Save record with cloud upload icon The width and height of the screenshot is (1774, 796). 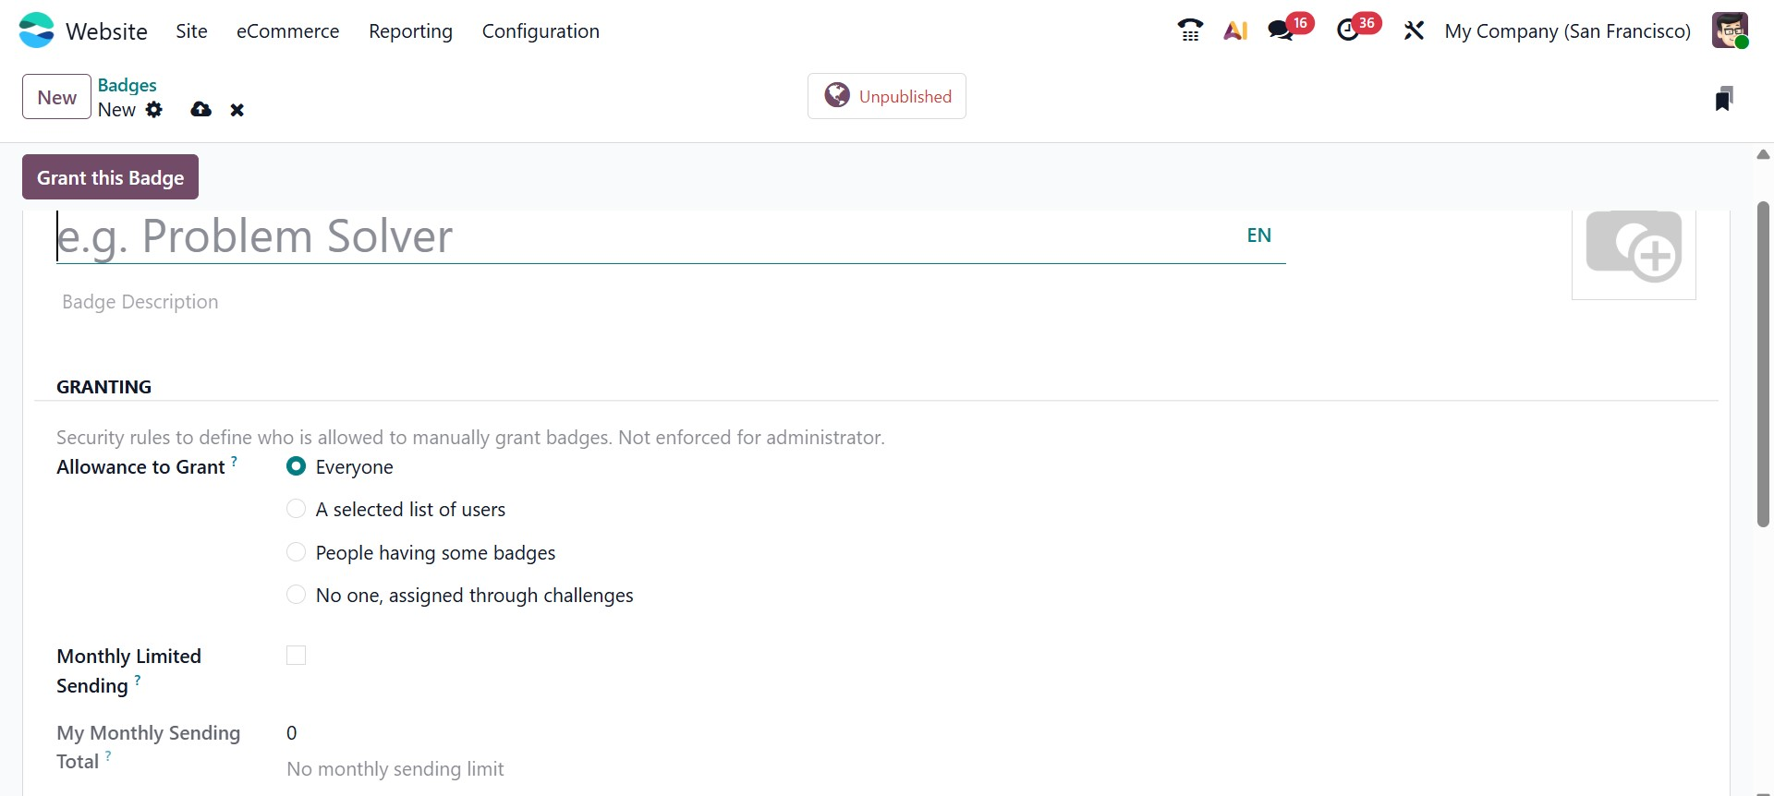point(200,110)
